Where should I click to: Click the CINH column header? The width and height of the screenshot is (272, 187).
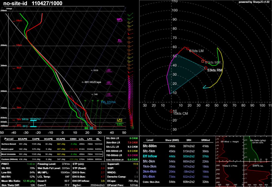73,139
